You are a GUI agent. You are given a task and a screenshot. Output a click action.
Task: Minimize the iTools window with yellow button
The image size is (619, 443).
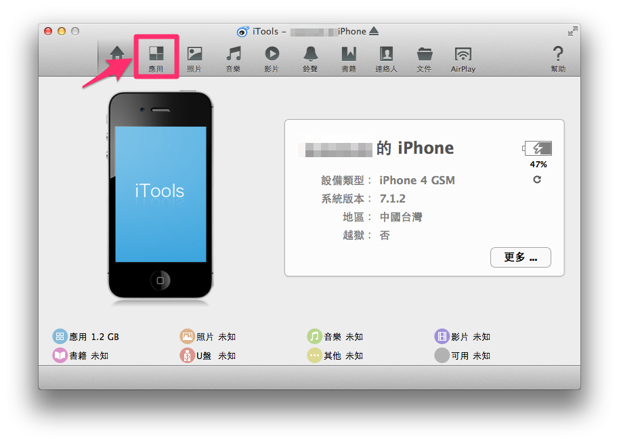point(62,31)
